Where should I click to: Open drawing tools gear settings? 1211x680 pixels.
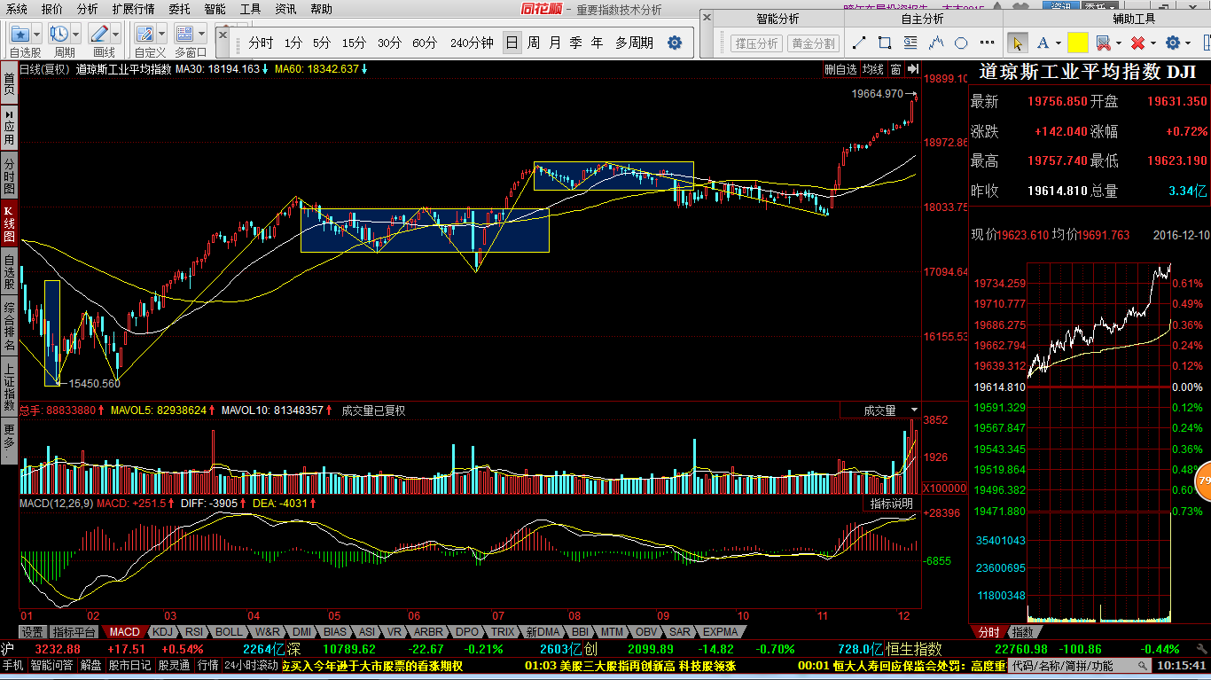[1173, 43]
